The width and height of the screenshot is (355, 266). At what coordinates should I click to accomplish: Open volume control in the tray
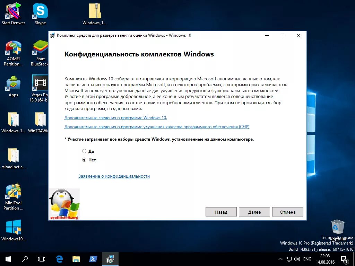297,259
